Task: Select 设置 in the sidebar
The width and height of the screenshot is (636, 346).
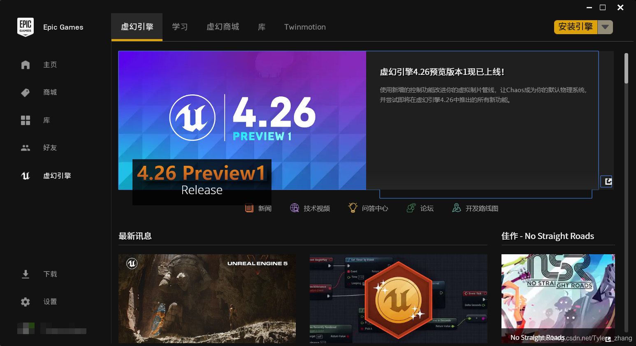Action: point(50,302)
